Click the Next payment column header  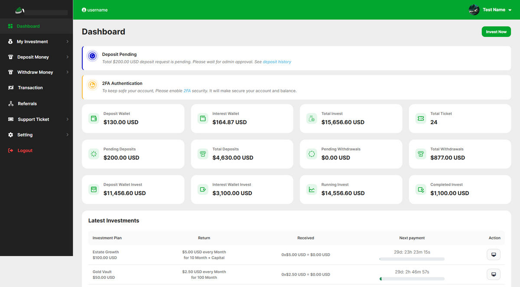[x=412, y=238]
